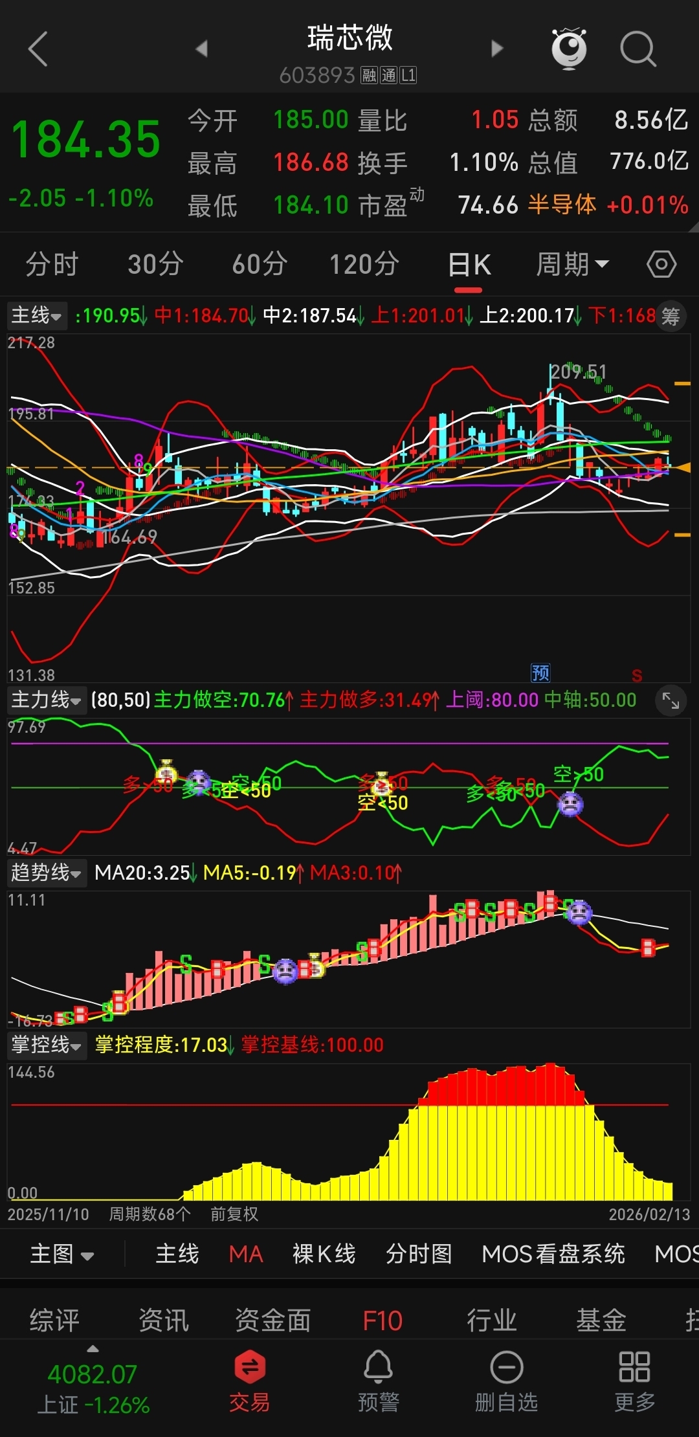Tap 总额 8.56亿 value
The image size is (699, 1437).
tap(651, 120)
